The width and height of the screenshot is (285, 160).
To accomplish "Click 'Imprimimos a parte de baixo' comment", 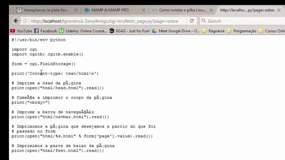I will [63, 146].
